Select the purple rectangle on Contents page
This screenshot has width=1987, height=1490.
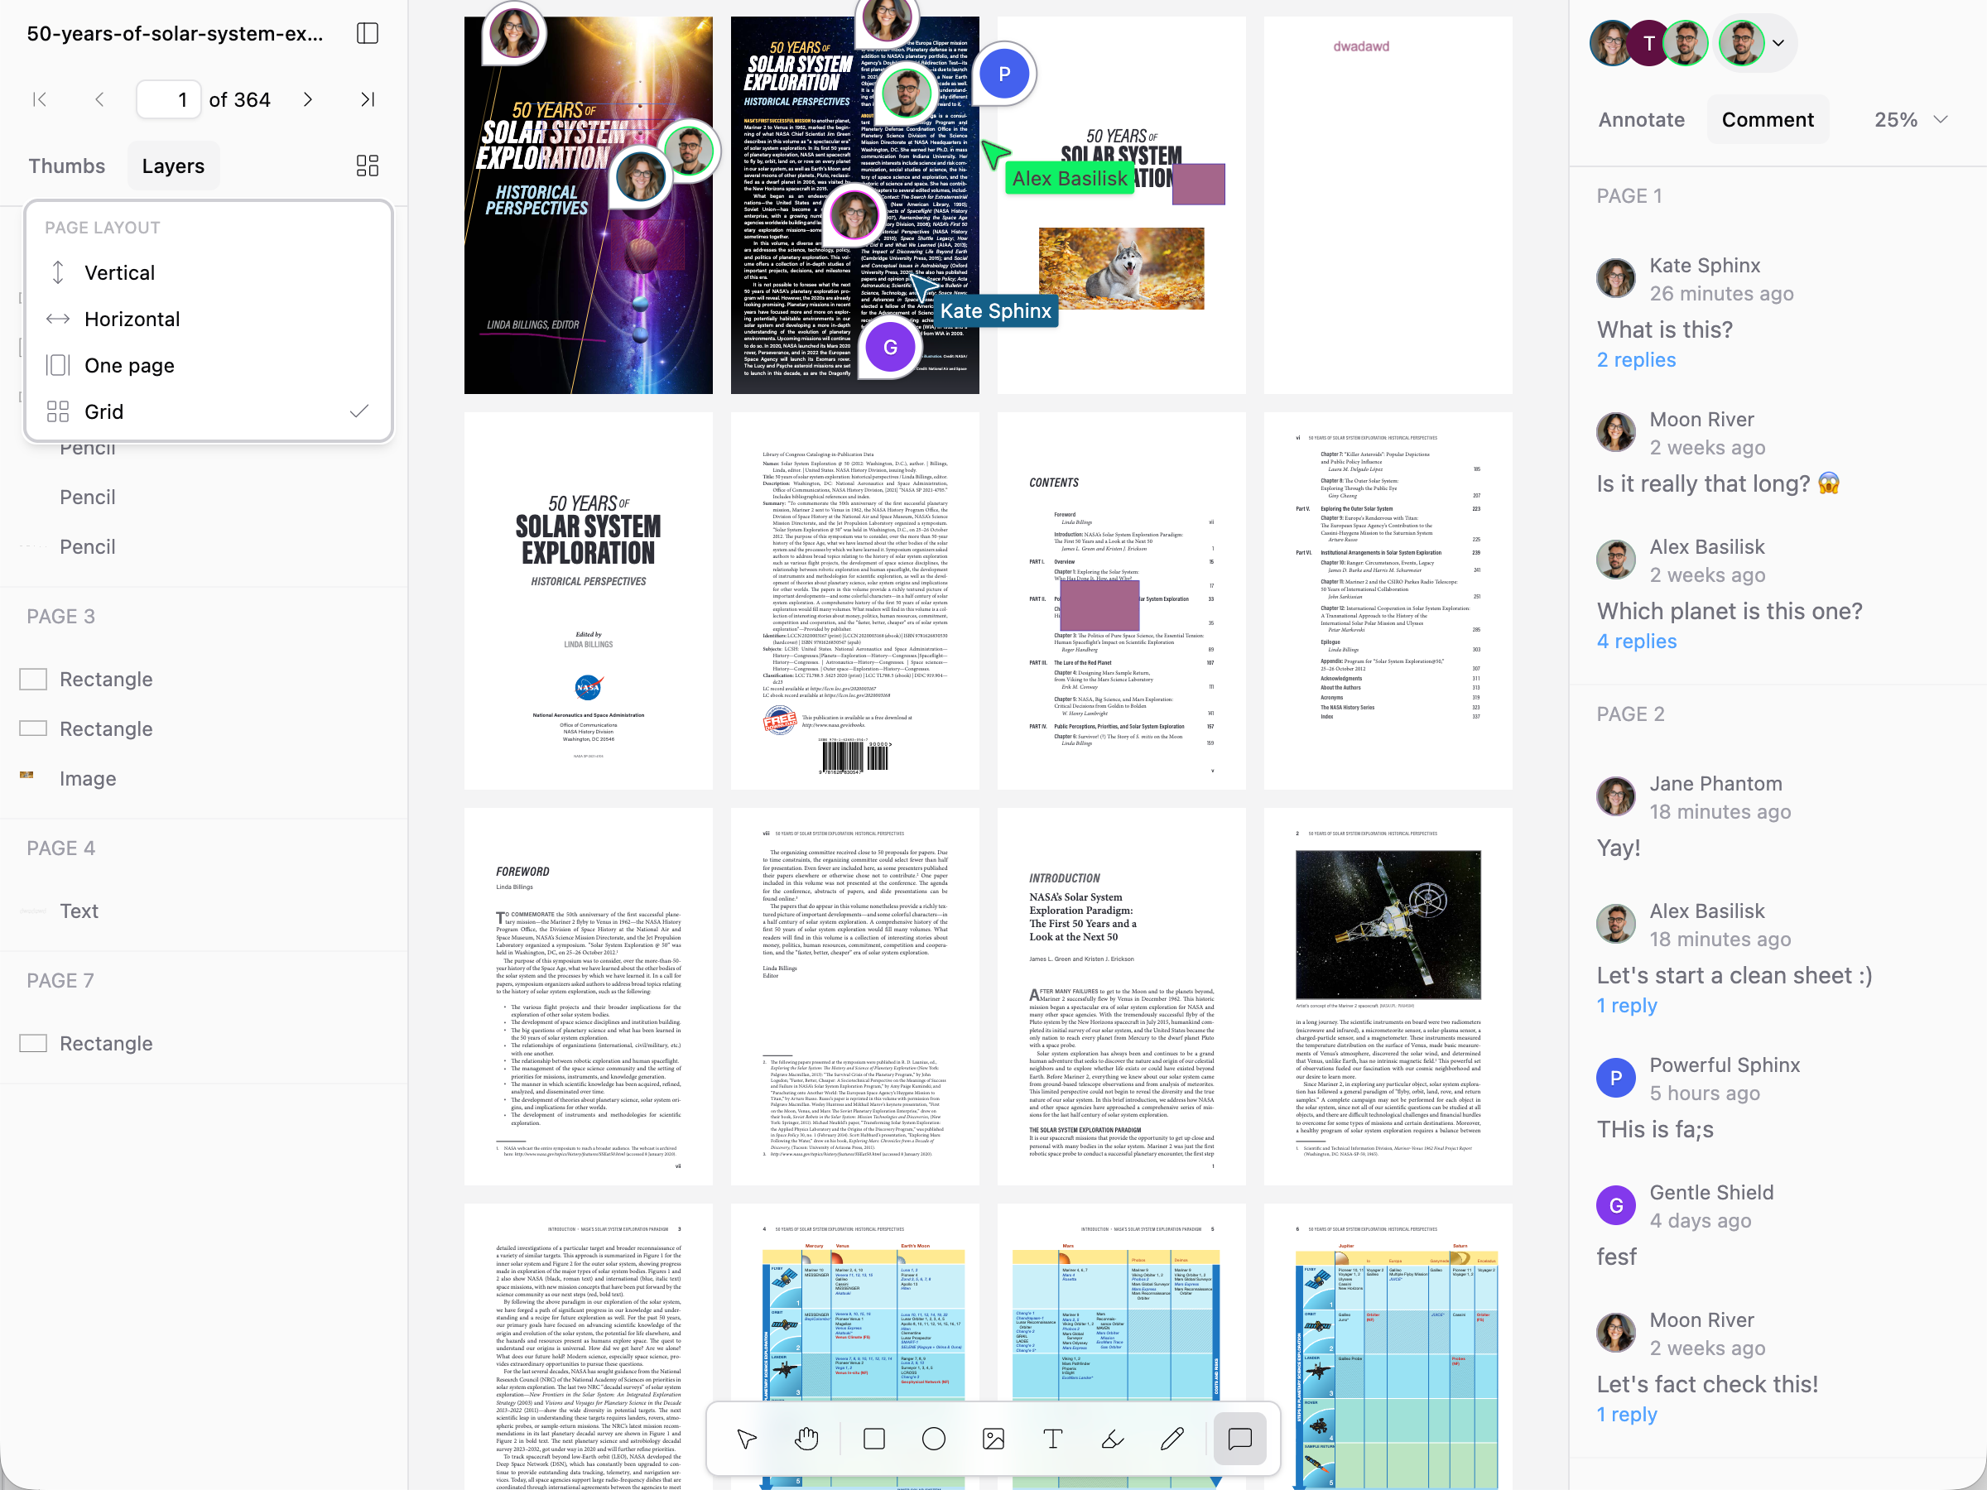click(1099, 605)
